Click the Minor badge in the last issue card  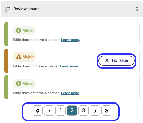point(24,83)
